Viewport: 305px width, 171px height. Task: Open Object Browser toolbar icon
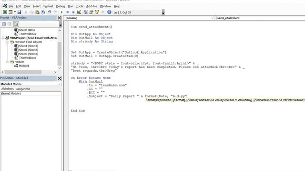[x=97, y=12]
